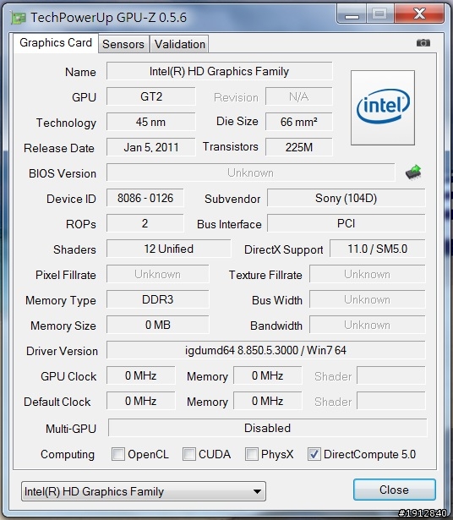453x520 pixels.
Task: Click the Memory Size value 0 MB
Action: point(158,325)
